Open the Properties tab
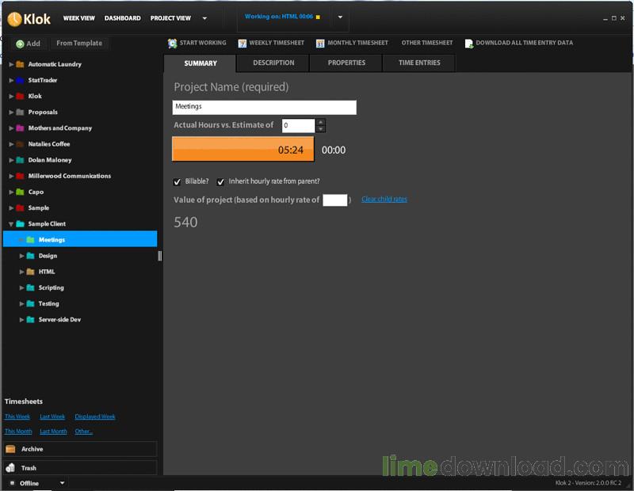 (346, 63)
